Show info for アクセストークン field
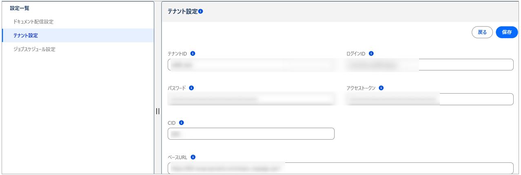Screen dimensions: 521x175 (x=381, y=88)
